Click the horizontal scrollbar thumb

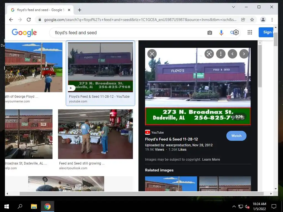[x=141, y=194]
